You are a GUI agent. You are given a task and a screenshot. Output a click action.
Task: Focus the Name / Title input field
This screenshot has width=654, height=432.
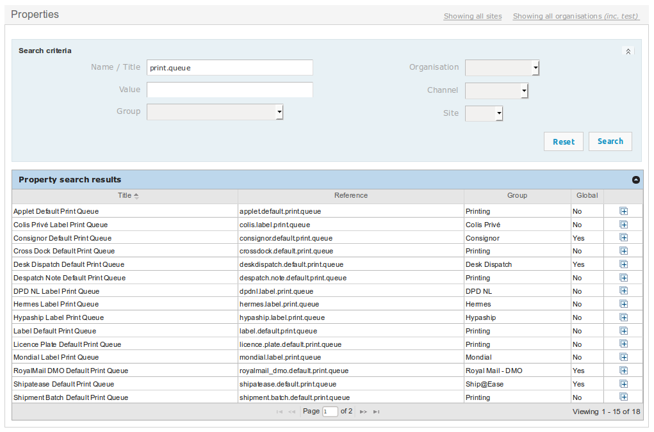pyautogui.click(x=230, y=67)
